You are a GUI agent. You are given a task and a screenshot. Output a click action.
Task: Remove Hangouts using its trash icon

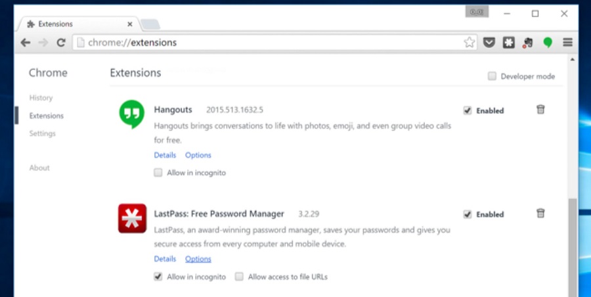tap(540, 110)
